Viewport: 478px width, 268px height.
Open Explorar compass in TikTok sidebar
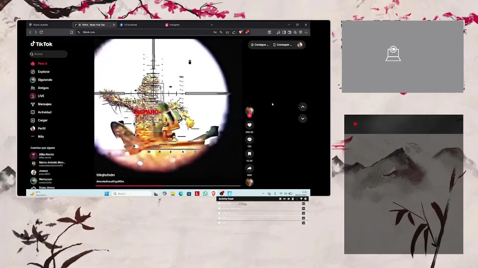[33, 71]
